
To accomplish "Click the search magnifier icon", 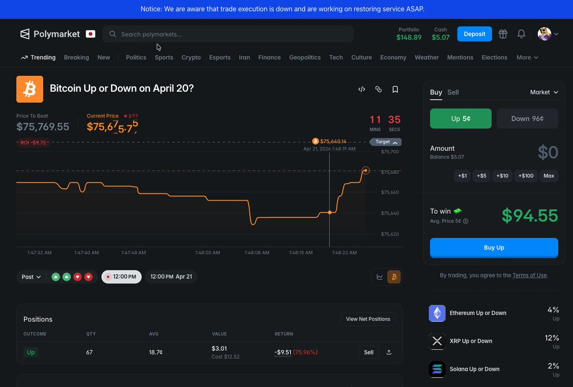I will coord(113,34).
